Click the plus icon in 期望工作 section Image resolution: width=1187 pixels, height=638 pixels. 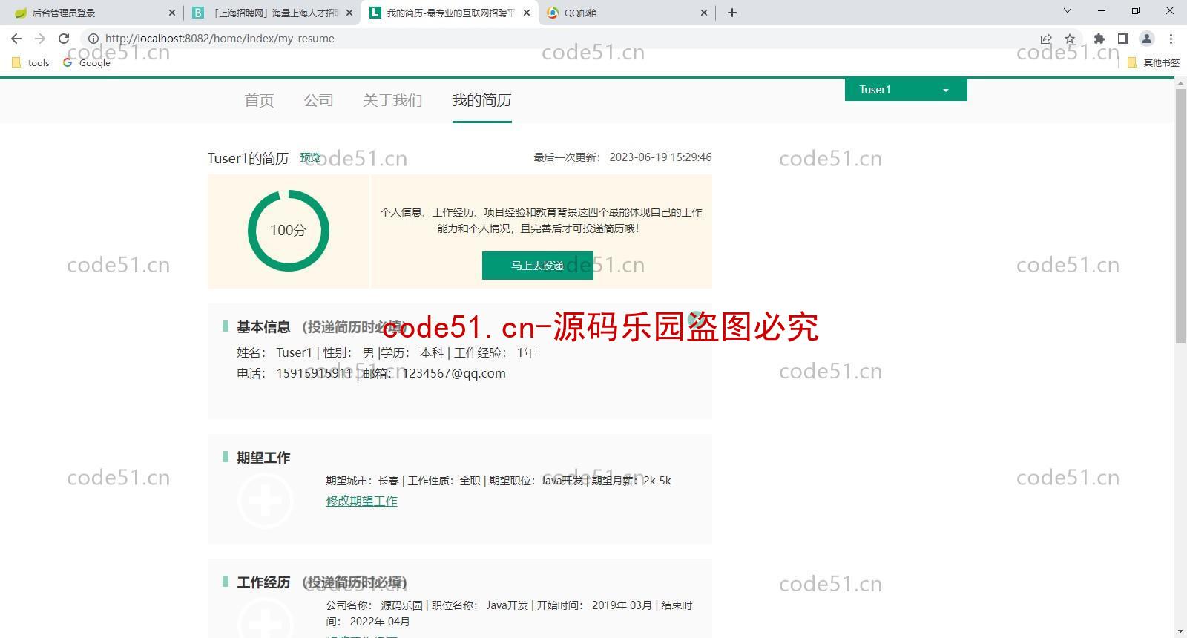tap(265, 501)
